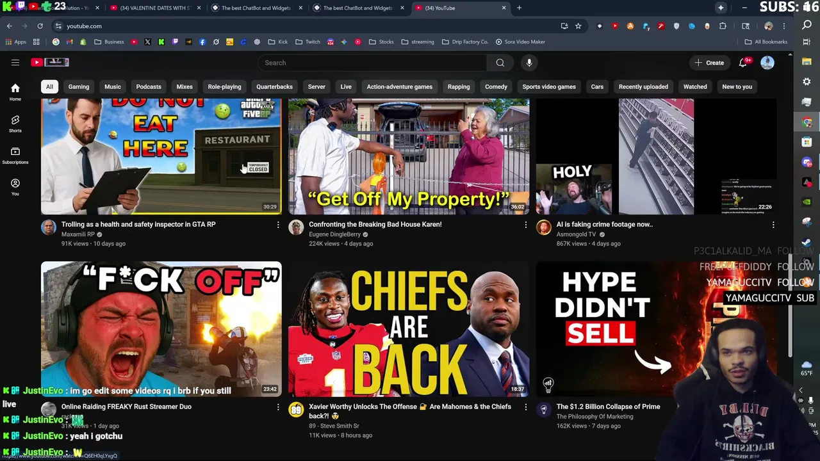Image resolution: width=820 pixels, height=461 pixels.
Task: Click the install app icon in address bar
Action: point(564,26)
